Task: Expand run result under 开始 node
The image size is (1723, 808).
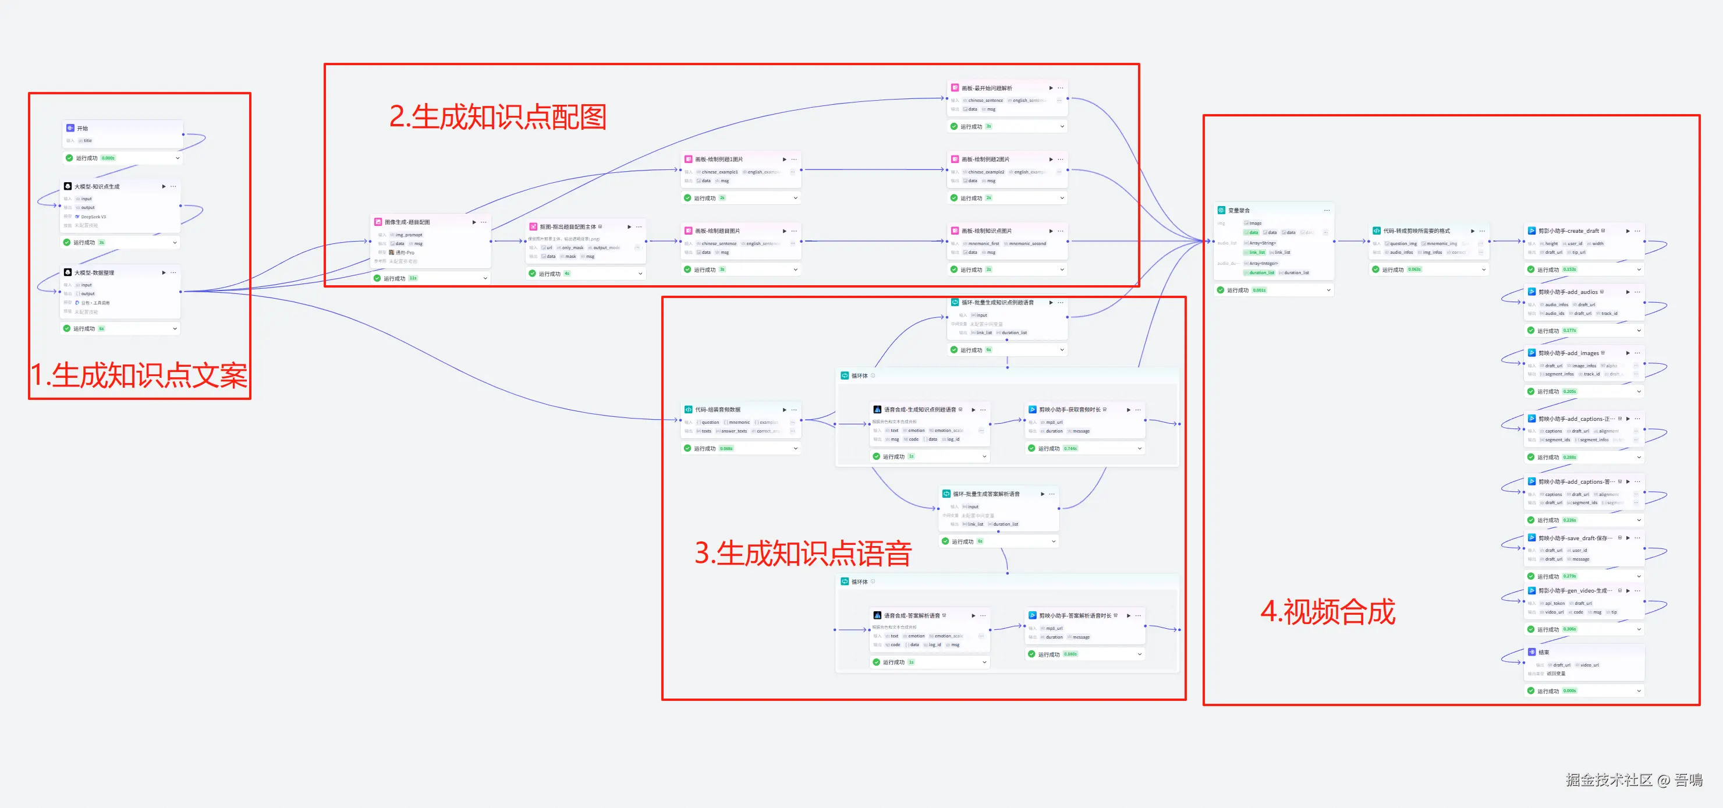Action: click(x=178, y=158)
